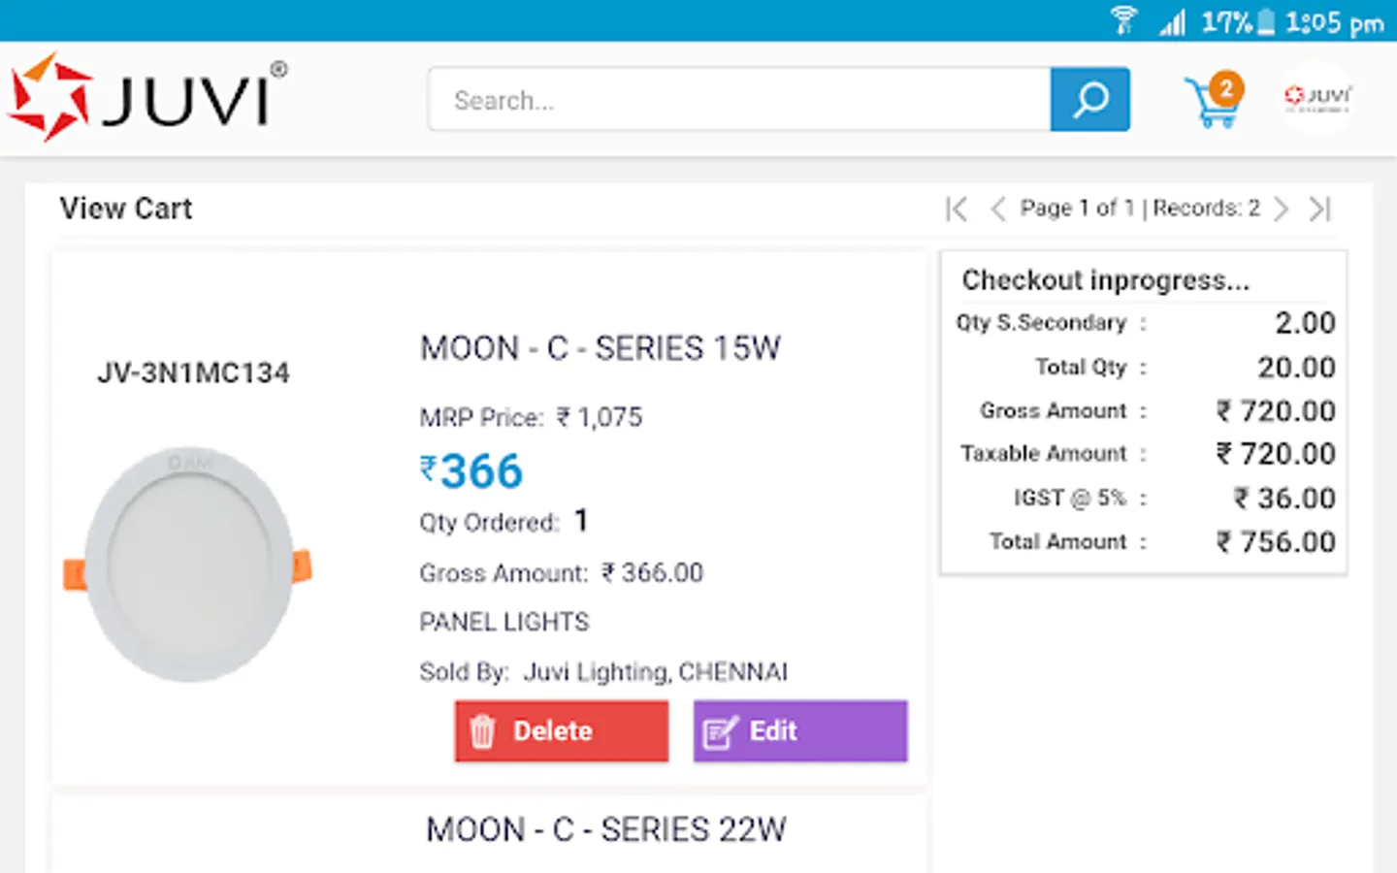
Task: Go to previous page arrow
Action: pos(997,209)
